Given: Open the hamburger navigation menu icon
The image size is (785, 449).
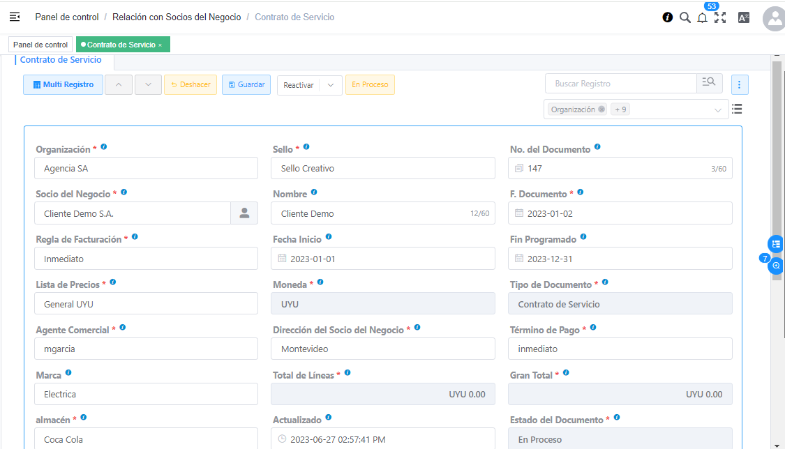Looking at the screenshot, I should coord(15,17).
